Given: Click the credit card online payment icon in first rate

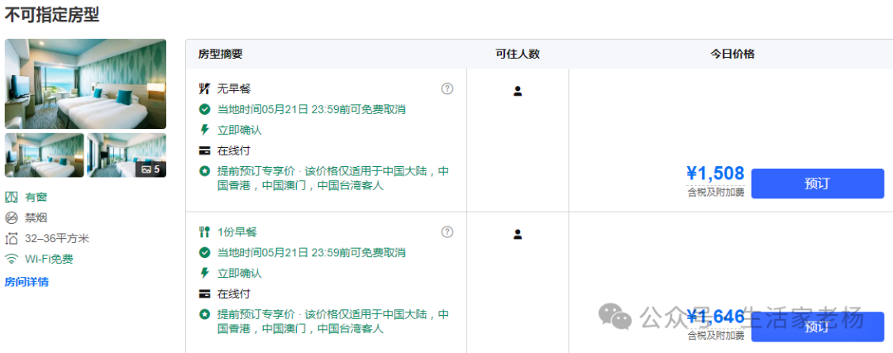Looking at the screenshot, I should tap(204, 150).
